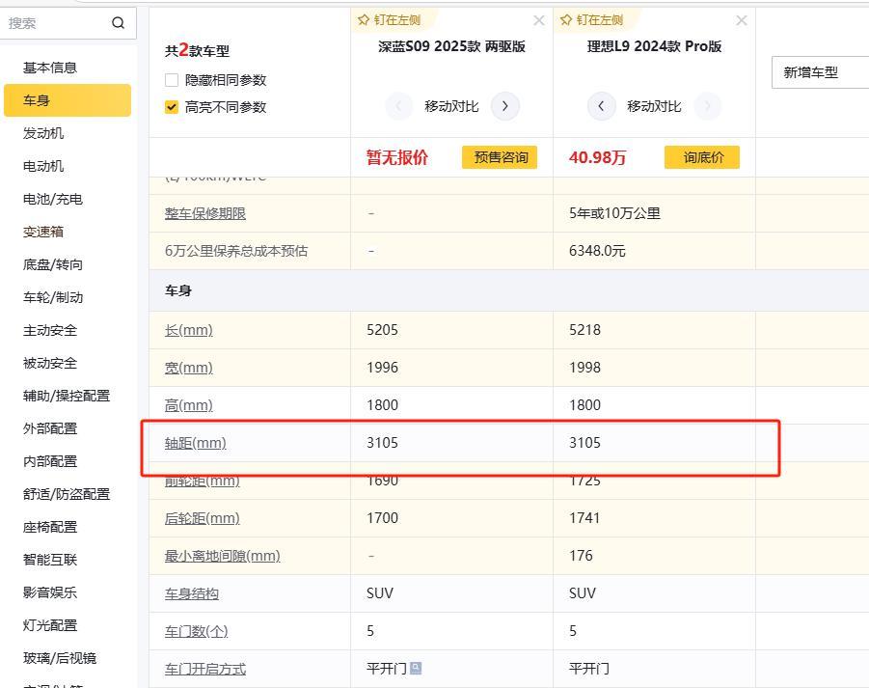
Task: Move 深蓝S09 column right
Action: click(x=504, y=106)
